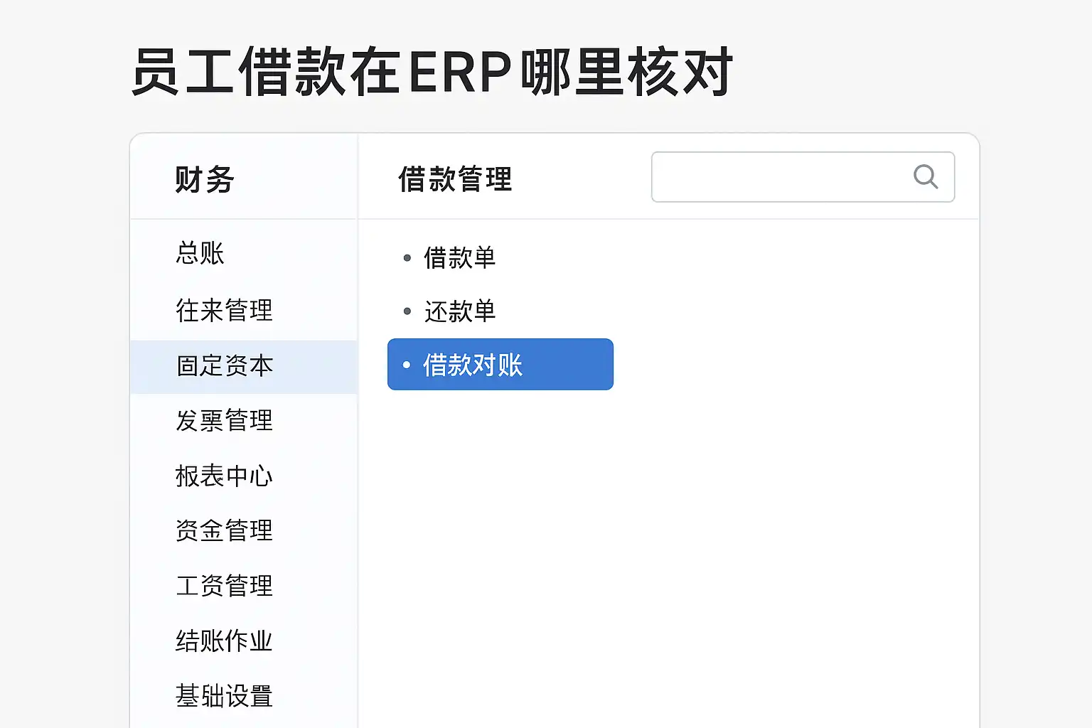Viewport: 1092px width, 728px height.
Task: Navigate to 结账作业
Action: tap(224, 641)
